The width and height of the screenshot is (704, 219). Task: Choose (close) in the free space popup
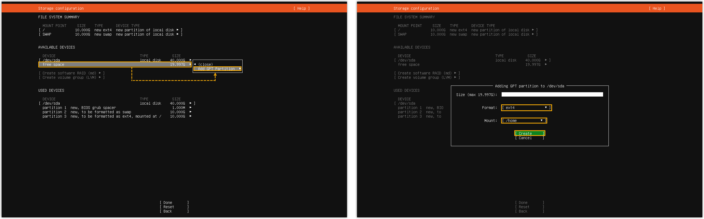click(205, 64)
